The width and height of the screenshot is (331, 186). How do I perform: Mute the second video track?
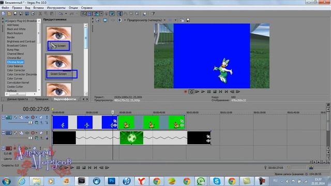point(41,133)
